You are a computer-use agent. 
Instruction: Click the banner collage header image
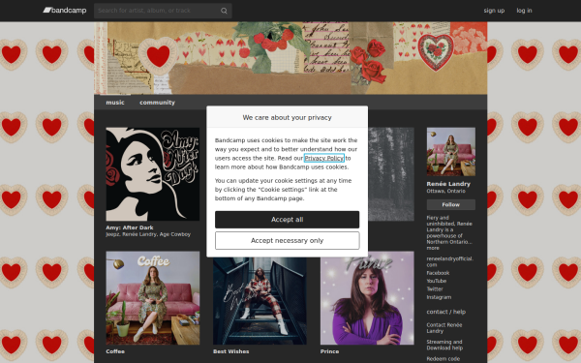pos(290,58)
